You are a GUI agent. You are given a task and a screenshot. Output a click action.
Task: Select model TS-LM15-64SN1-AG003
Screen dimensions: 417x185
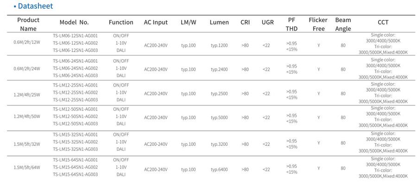(x=75, y=174)
